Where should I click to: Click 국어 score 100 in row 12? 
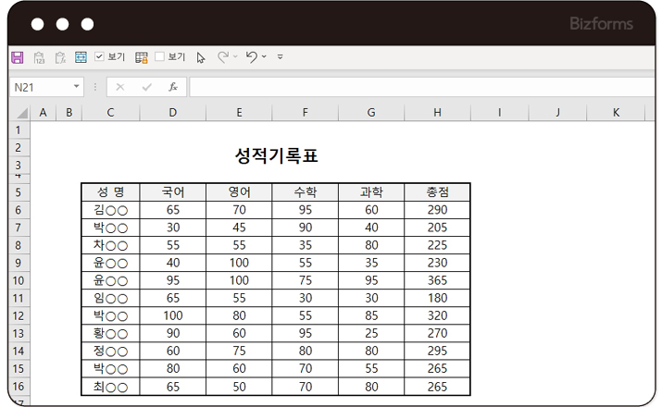pyautogui.click(x=173, y=316)
